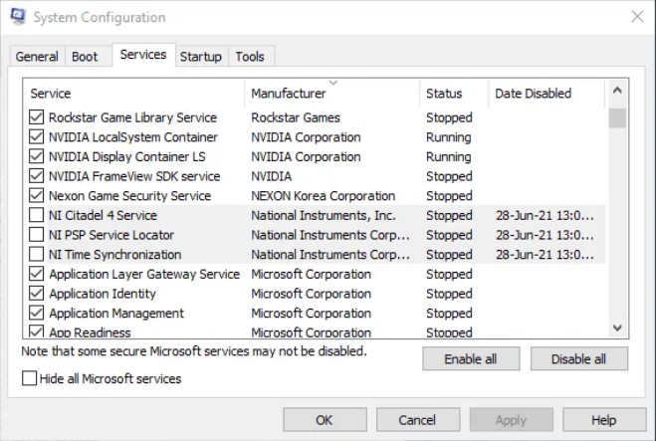
Task: Click the Disable all button
Action: point(579,359)
